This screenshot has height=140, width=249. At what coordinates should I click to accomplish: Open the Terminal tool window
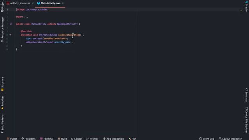47,138
